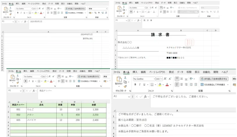The width and height of the screenshot is (237, 137).
Task: Click Center align in the ご不明な点 notes window
Action: point(182,85)
